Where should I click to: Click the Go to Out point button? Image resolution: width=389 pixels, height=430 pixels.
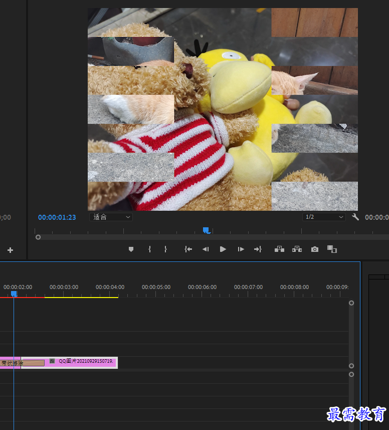tap(258, 249)
